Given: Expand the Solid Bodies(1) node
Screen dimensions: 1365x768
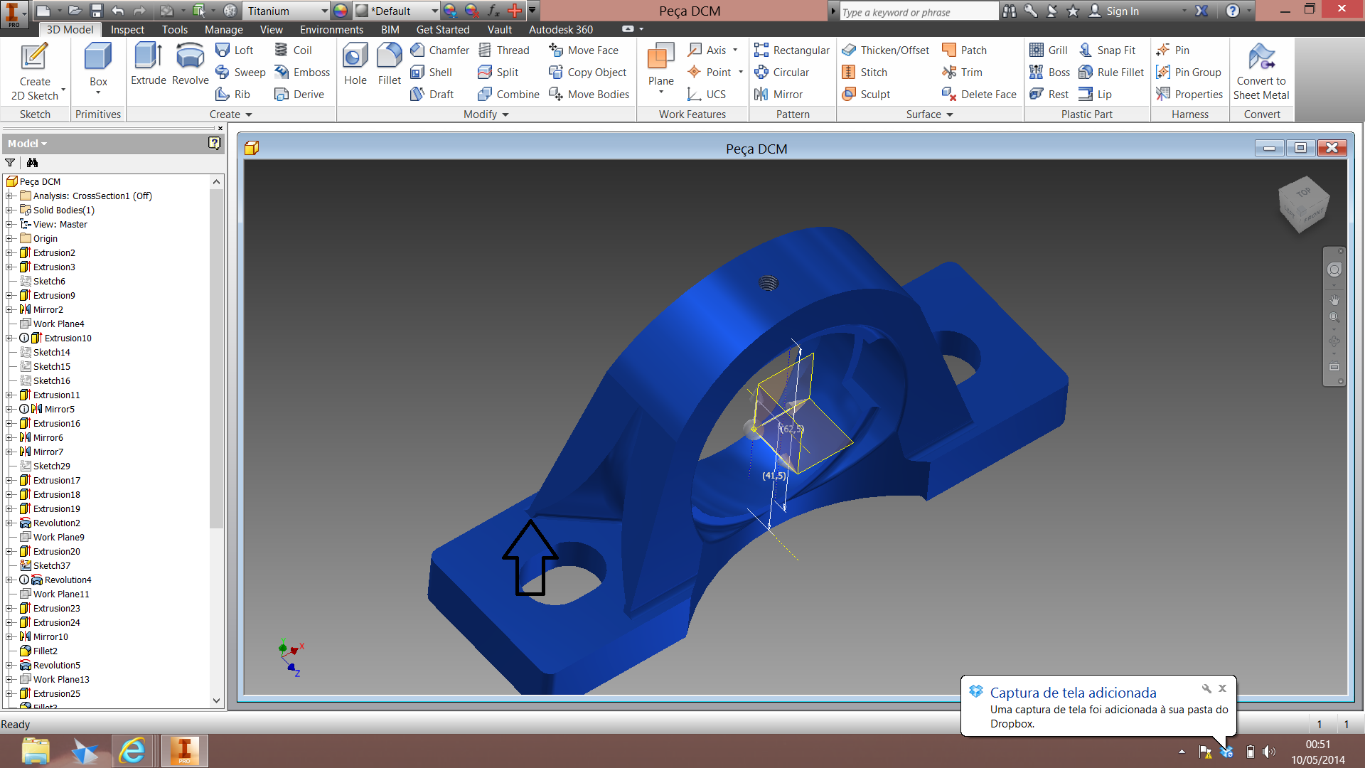Looking at the screenshot, I should [9, 210].
